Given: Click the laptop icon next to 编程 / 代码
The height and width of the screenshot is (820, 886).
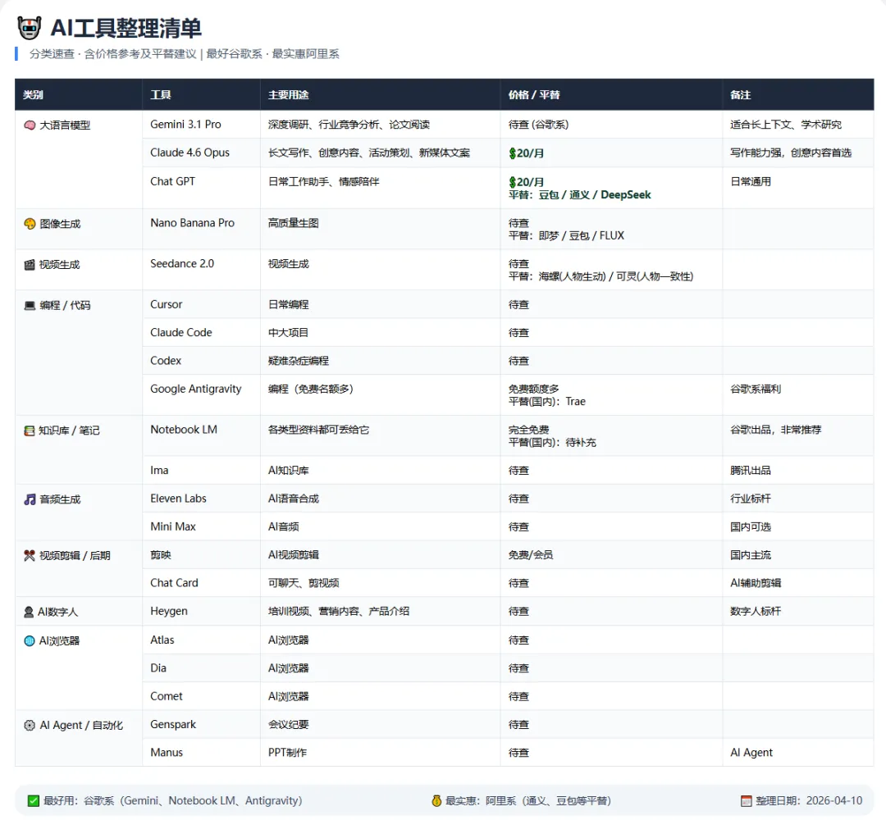Looking at the screenshot, I should pyautogui.click(x=30, y=306).
